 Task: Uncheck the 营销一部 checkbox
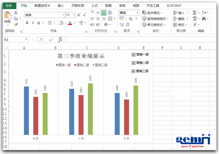point(134,55)
